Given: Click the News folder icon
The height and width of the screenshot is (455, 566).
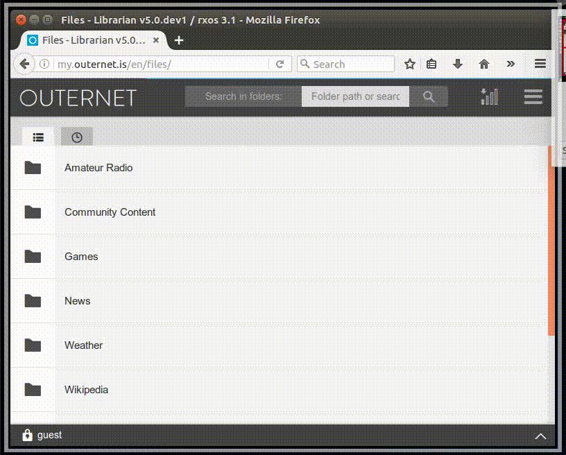Looking at the screenshot, I should coord(33,301).
